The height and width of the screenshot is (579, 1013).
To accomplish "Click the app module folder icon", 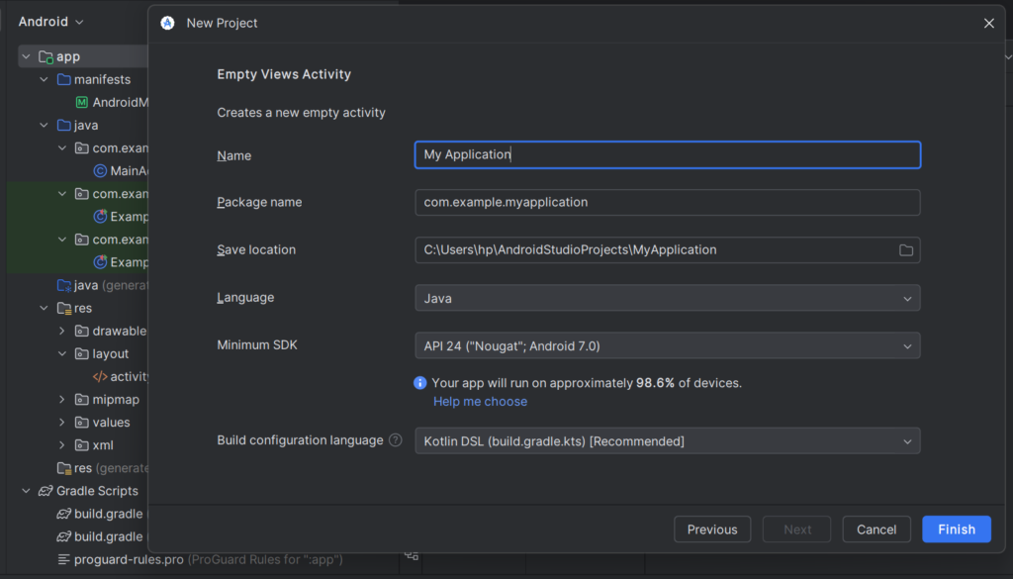I will 46,56.
